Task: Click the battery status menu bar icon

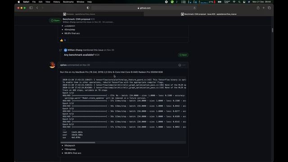Action: click(220, 2)
